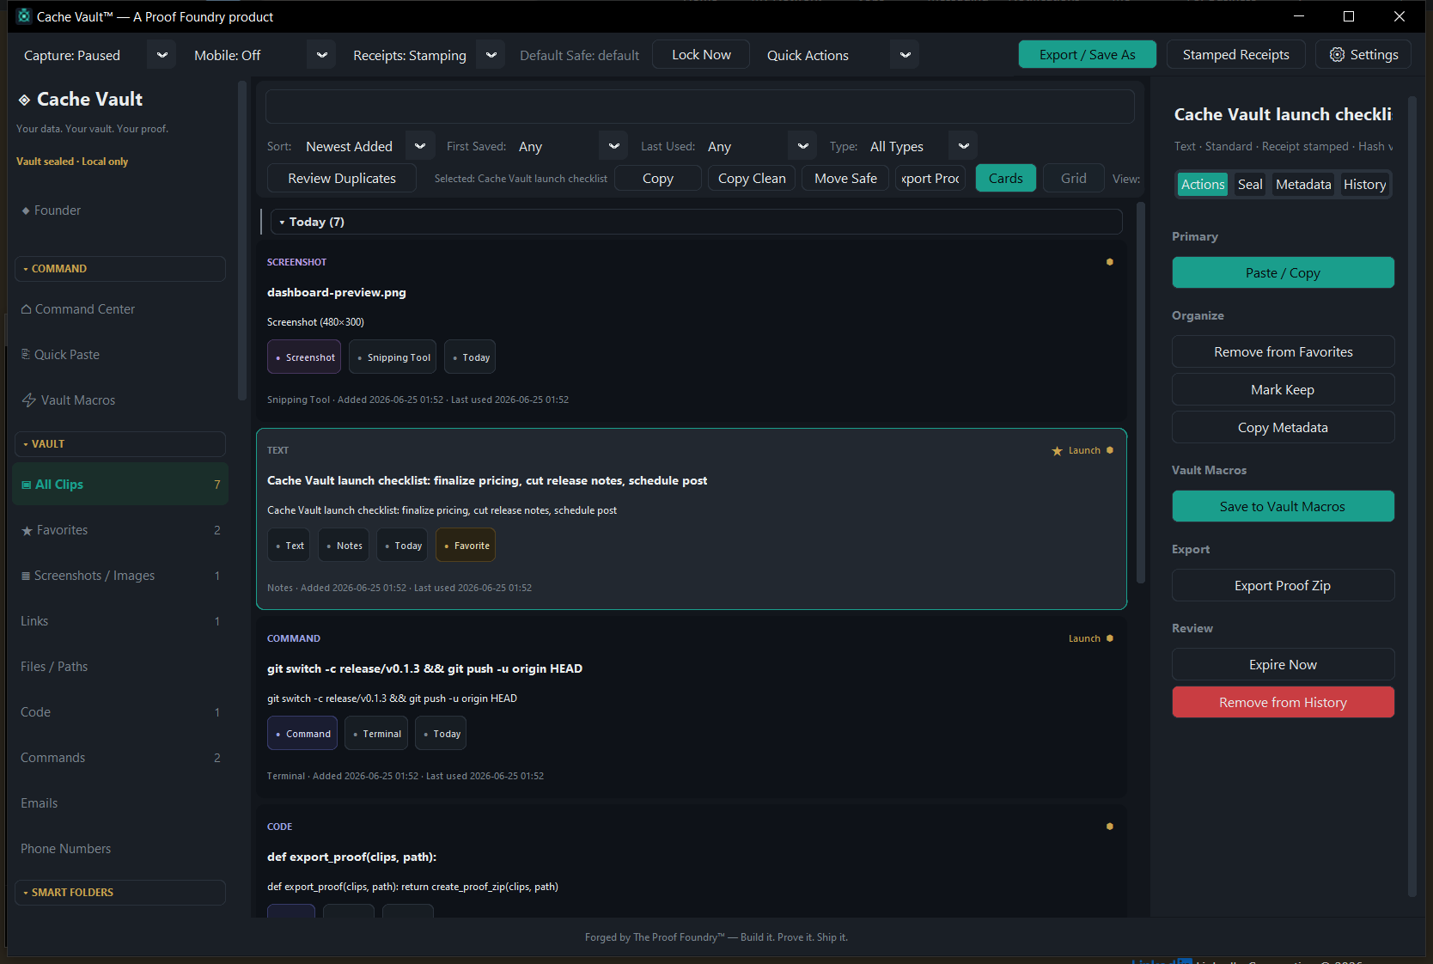Open the Quick Actions dropdown
1433x964 pixels.
[x=905, y=55]
